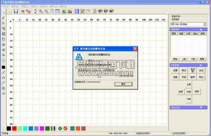Select the rectangle drawing tool

tap(4, 78)
